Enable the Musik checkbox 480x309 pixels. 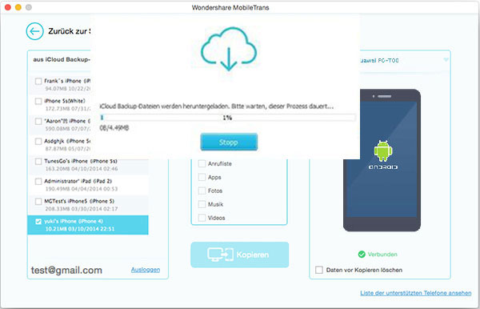click(x=202, y=204)
